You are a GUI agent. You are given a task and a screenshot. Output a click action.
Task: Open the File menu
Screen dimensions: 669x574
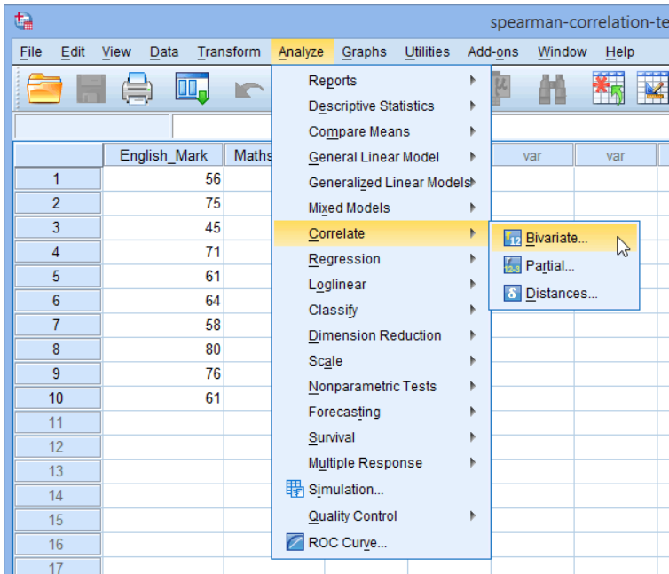[x=31, y=52]
